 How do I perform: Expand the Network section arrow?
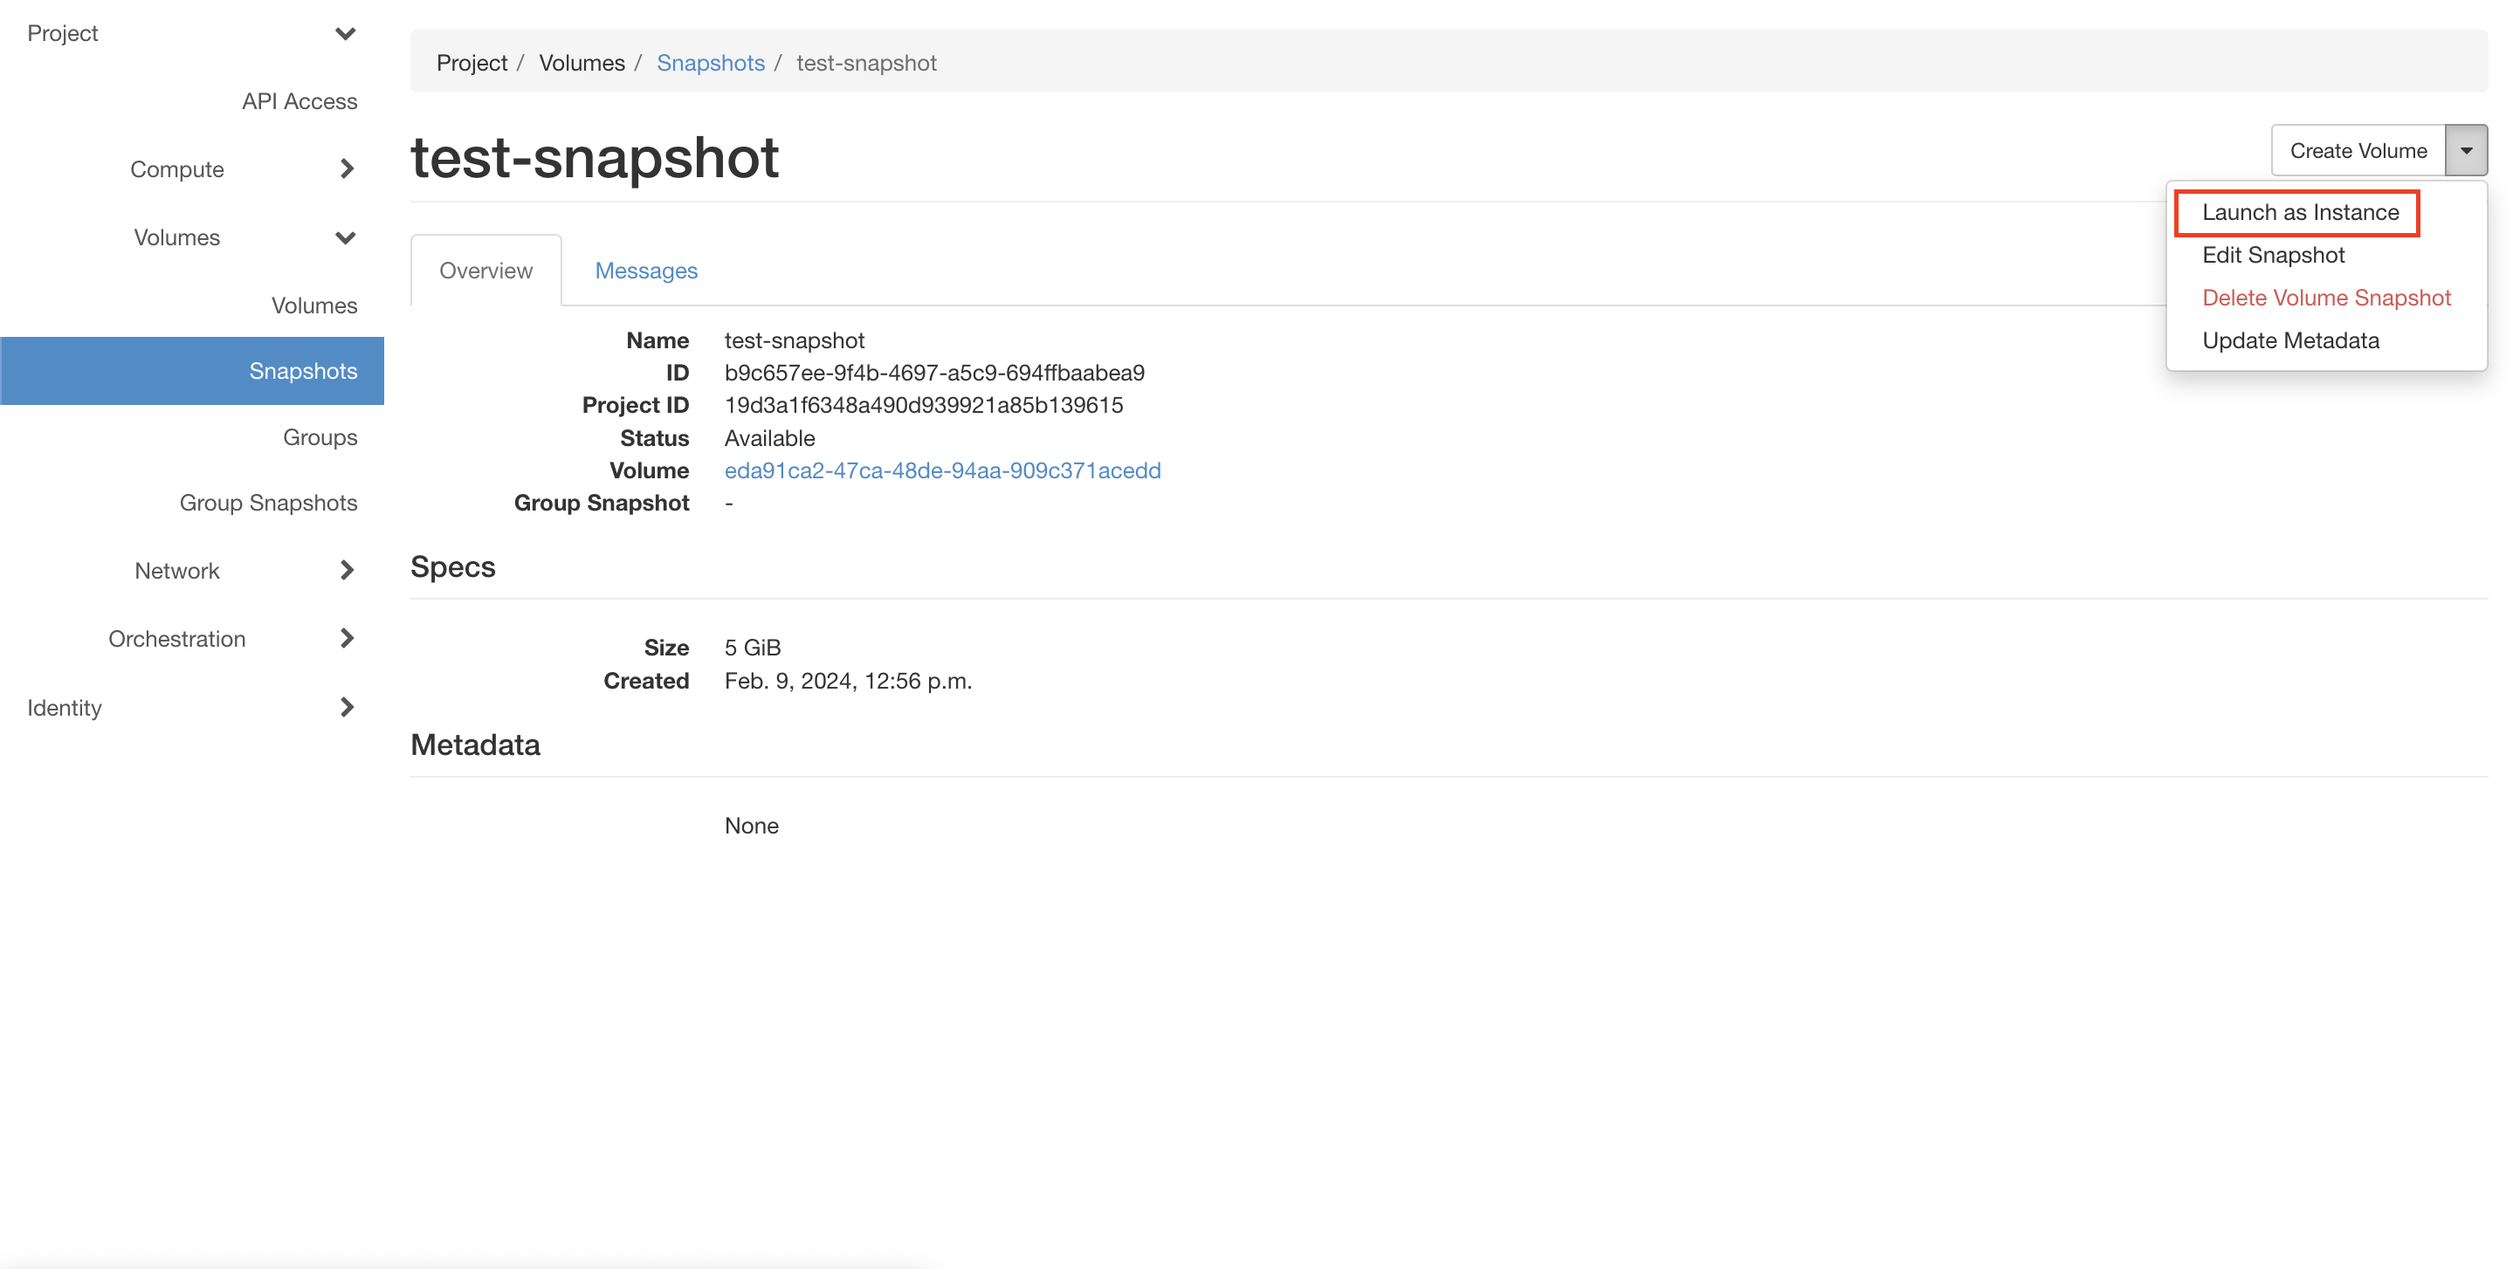[347, 571]
